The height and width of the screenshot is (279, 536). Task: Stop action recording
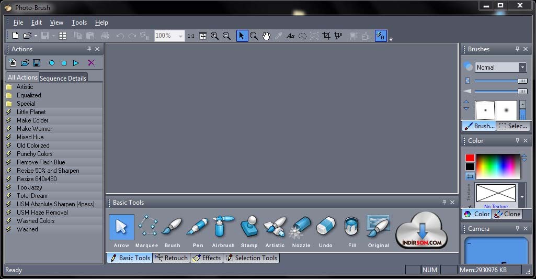(64, 63)
